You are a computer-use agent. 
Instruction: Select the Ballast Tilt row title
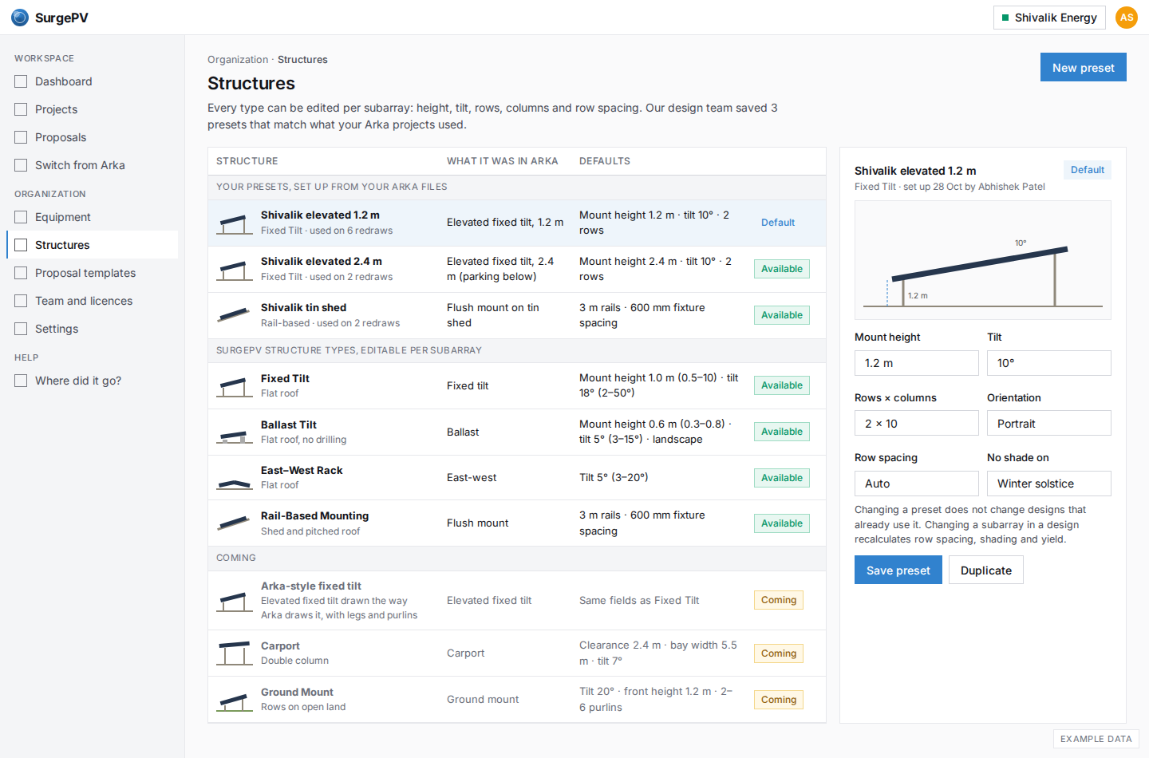[x=289, y=424]
